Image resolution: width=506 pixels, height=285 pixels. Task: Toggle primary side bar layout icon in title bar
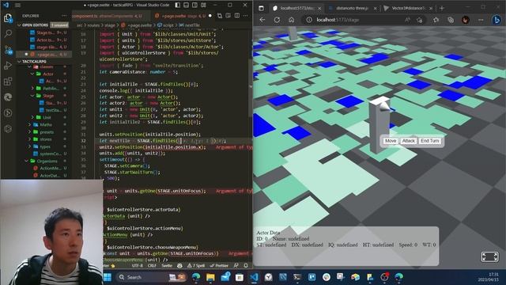tap(177, 6)
